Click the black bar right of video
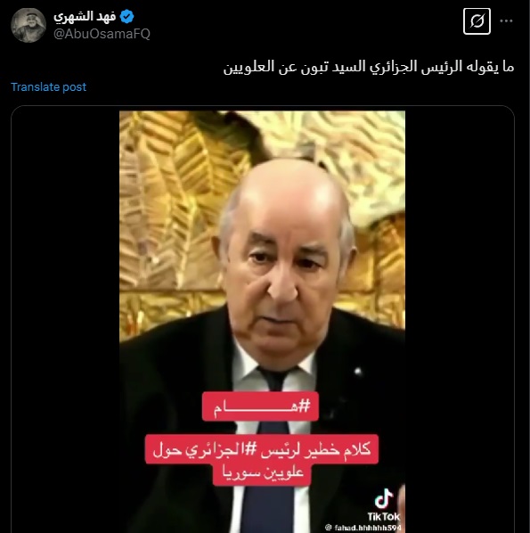The image size is (530, 533). [x=460, y=321]
